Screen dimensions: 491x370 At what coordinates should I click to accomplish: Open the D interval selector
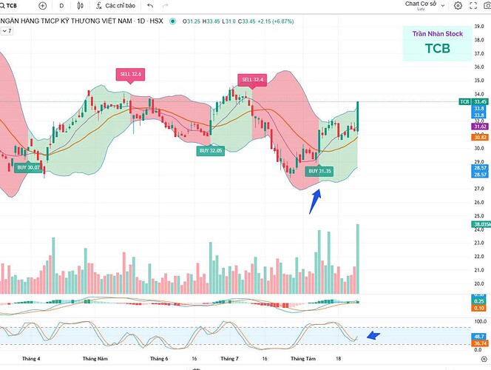click(61, 6)
